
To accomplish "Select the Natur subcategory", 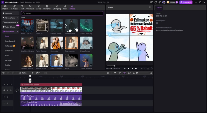I will [x=7, y=55].
